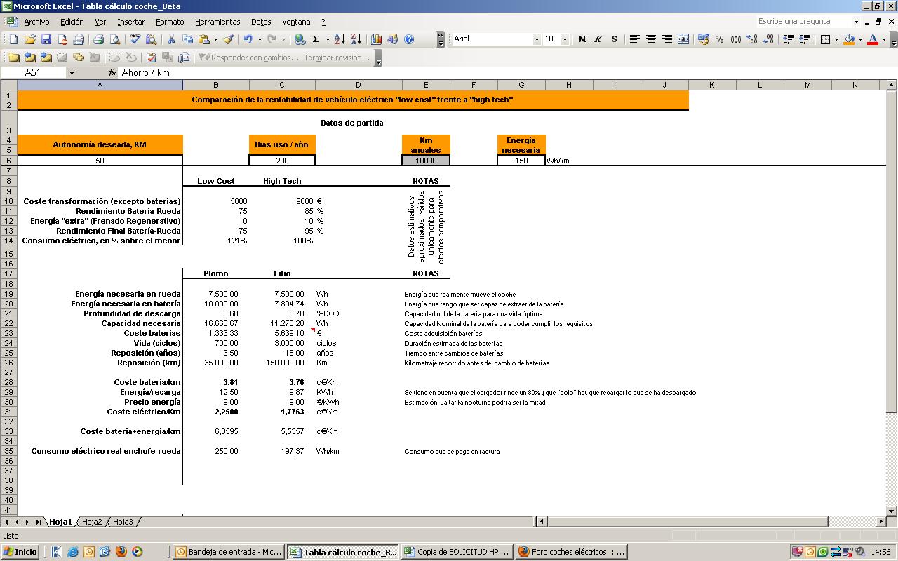
Task: Open the Formato menu
Action: point(170,22)
